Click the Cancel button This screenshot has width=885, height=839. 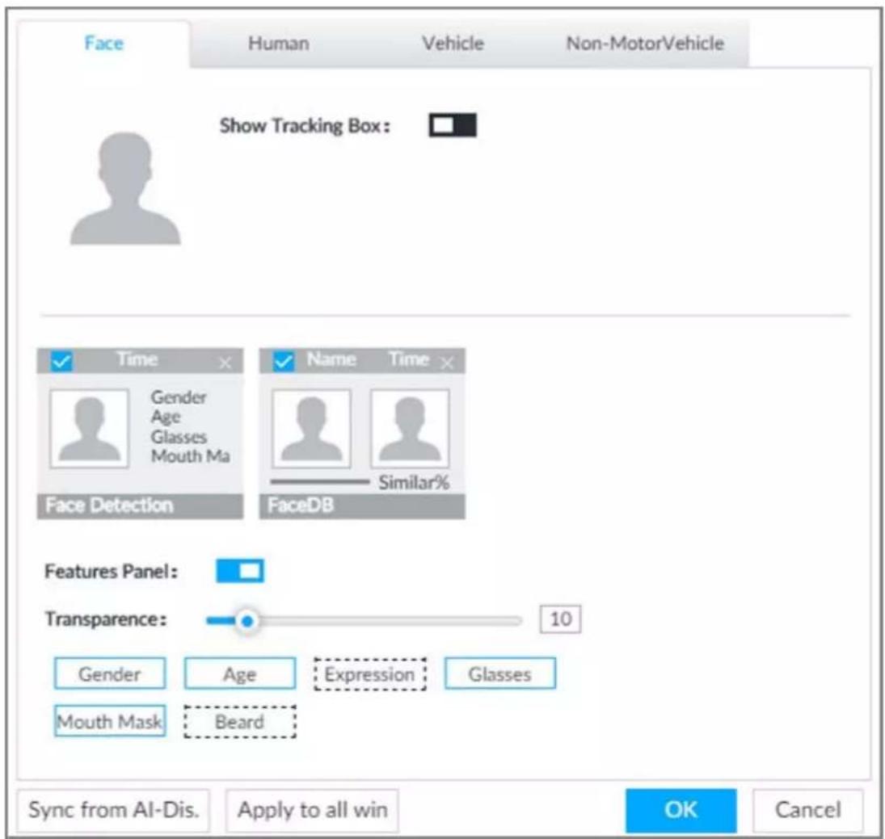[x=807, y=810]
